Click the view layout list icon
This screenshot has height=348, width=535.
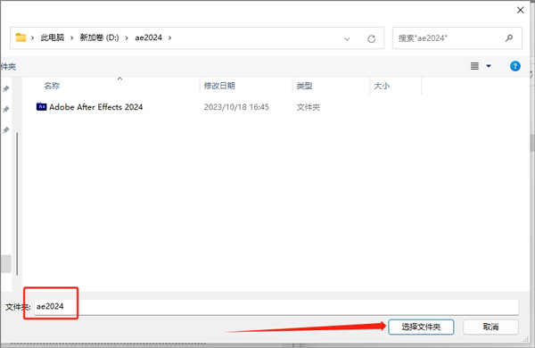pos(474,66)
